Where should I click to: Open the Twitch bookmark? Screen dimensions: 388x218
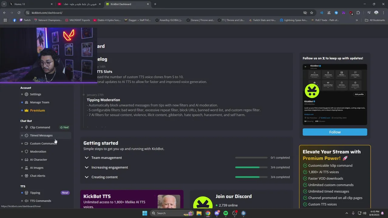tap(25, 20)
